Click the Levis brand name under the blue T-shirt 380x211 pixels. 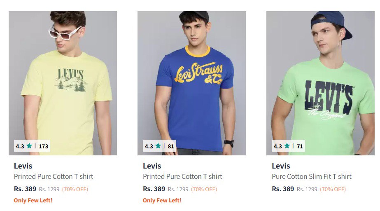pos(152,166)
